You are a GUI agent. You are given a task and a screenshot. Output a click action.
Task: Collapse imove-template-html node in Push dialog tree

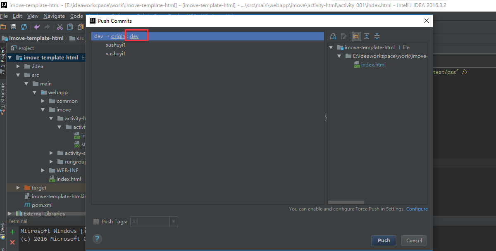point(331,47)
